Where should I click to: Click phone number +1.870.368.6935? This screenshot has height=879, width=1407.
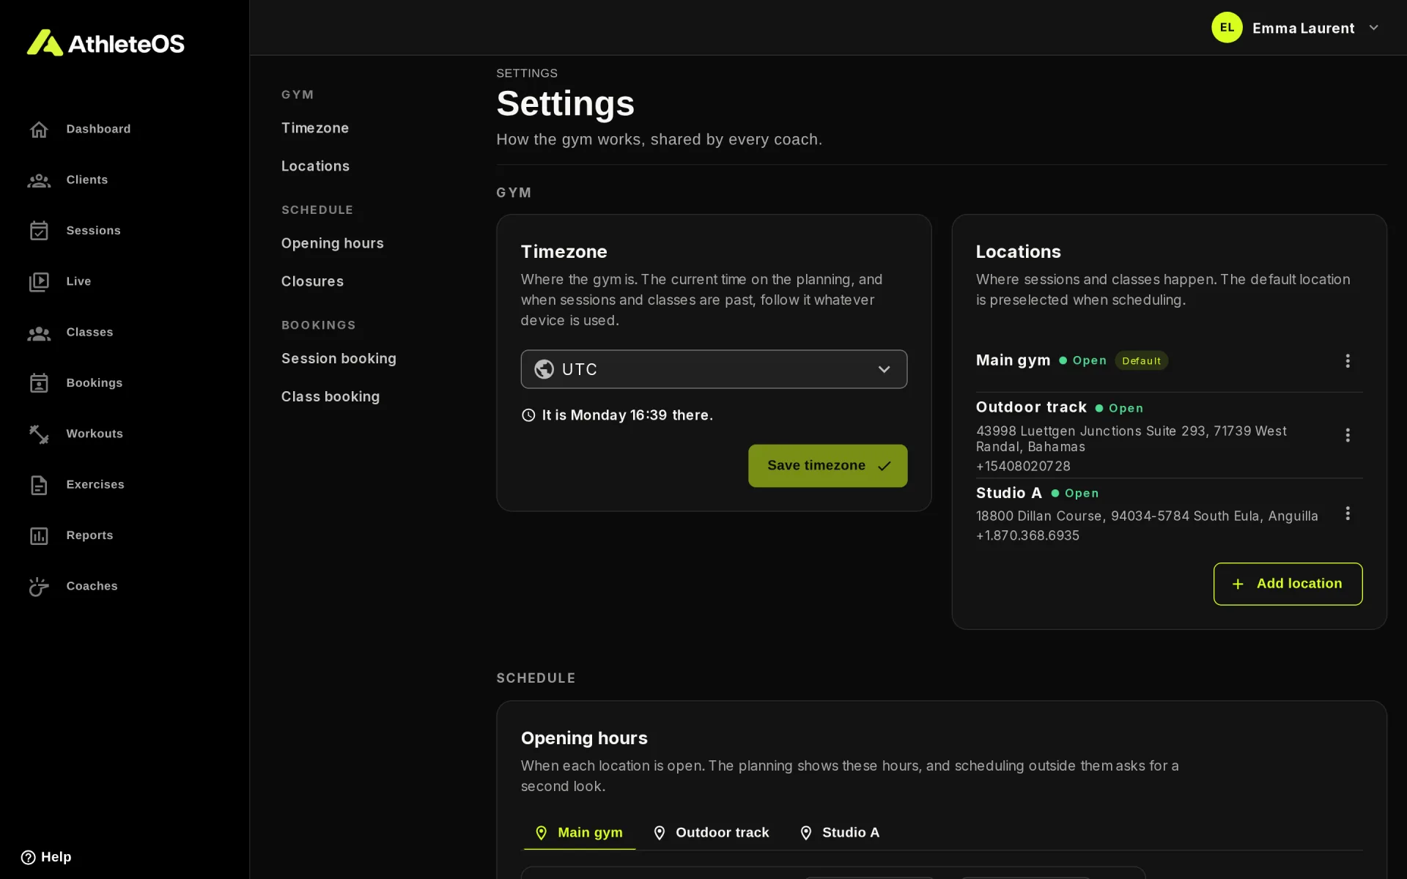pos(1027,535)
